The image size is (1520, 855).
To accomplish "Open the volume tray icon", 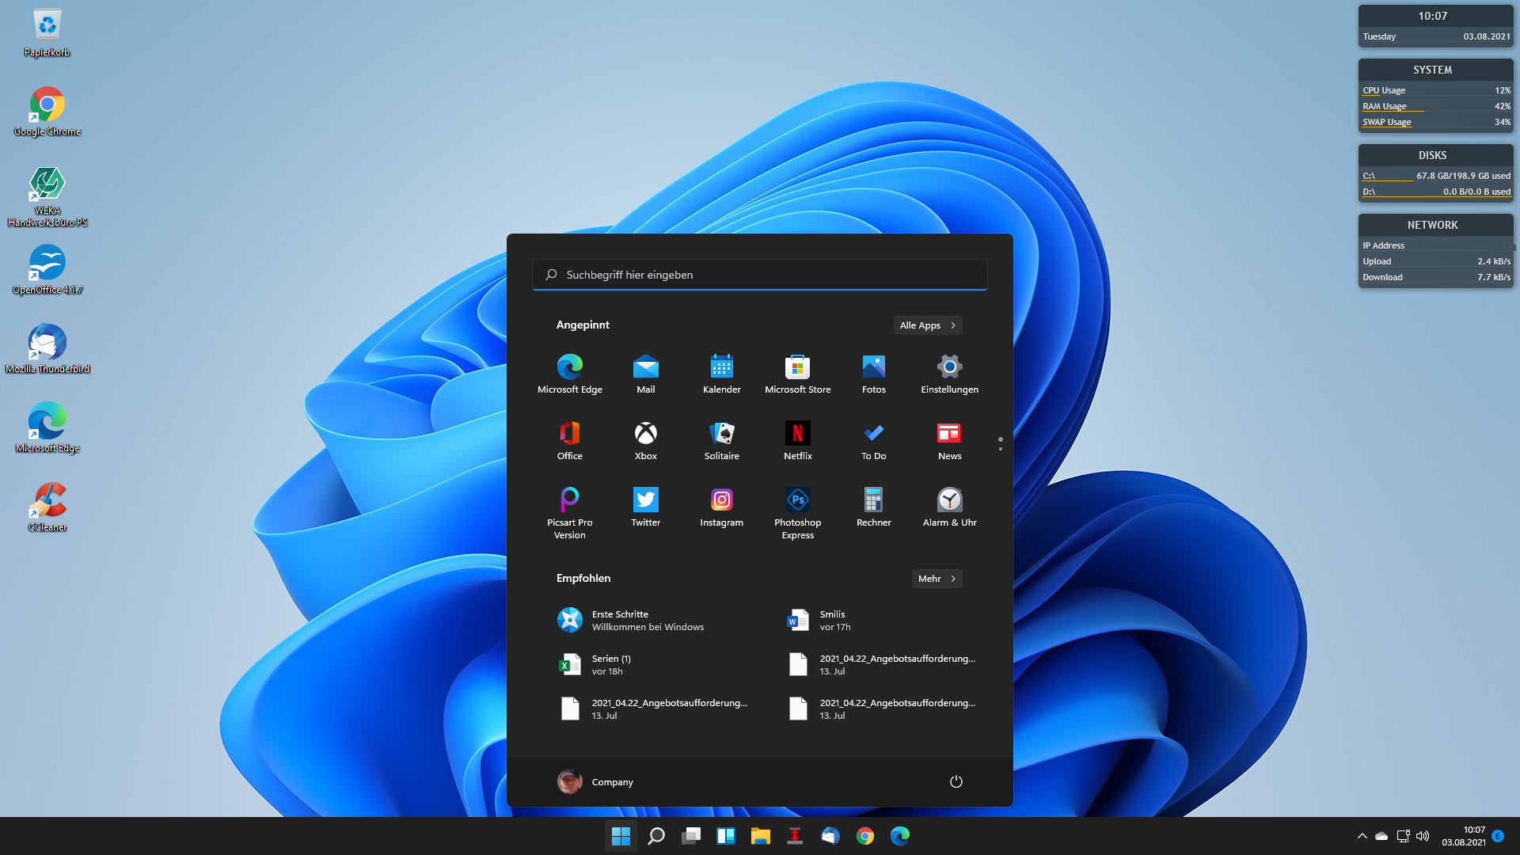I will click(1423, 836).
